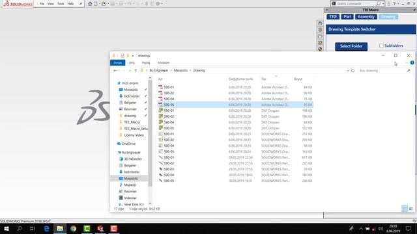The width and height of the screenshot is (417, 234).
Task: Open the Paylaş ribbon tab
Action: coord(146,62)
